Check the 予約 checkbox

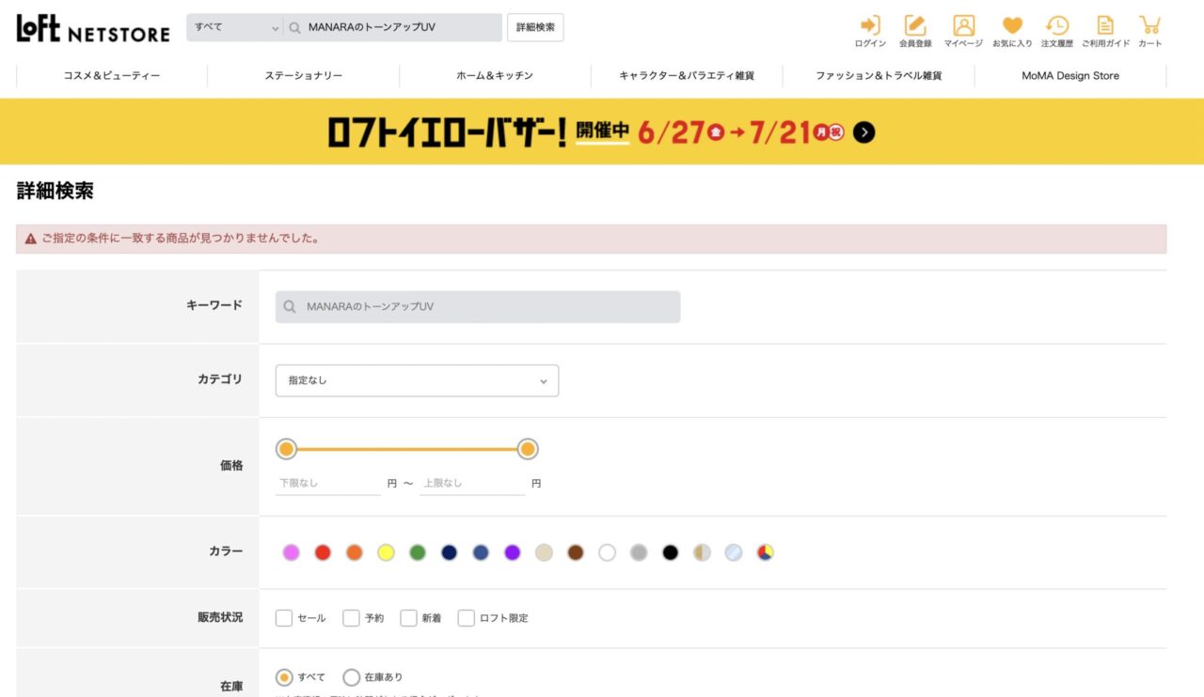(x=351, y=618)
